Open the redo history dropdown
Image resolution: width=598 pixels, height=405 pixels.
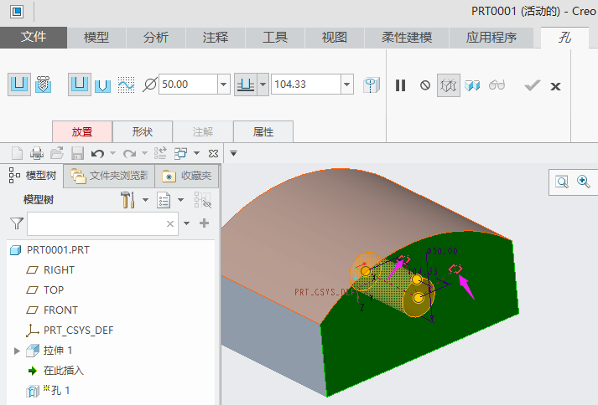pyautogui.click(x=144, y=153)
